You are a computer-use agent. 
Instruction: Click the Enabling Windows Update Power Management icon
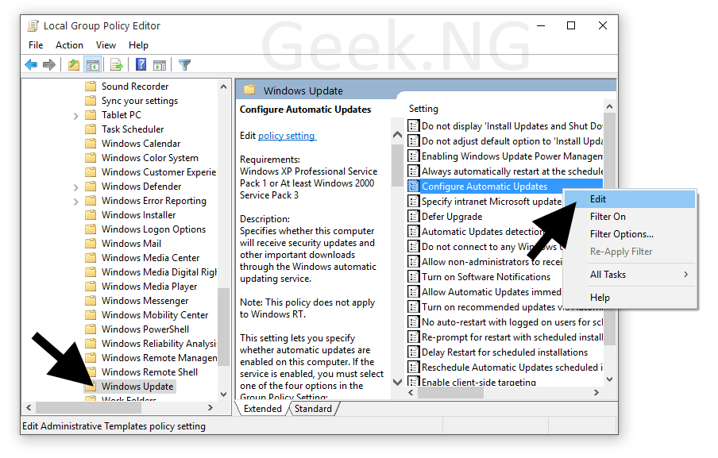coord(414,156)
